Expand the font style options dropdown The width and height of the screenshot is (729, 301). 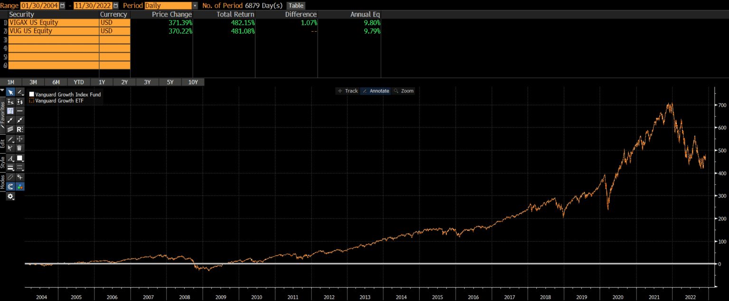pos(10,158)
